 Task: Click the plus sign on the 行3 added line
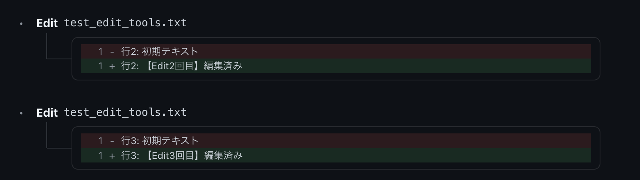(x=112, y=156)
